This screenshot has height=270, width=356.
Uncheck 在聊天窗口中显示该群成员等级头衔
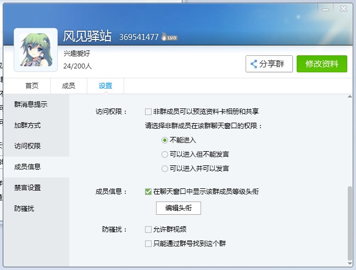[148, 192]
